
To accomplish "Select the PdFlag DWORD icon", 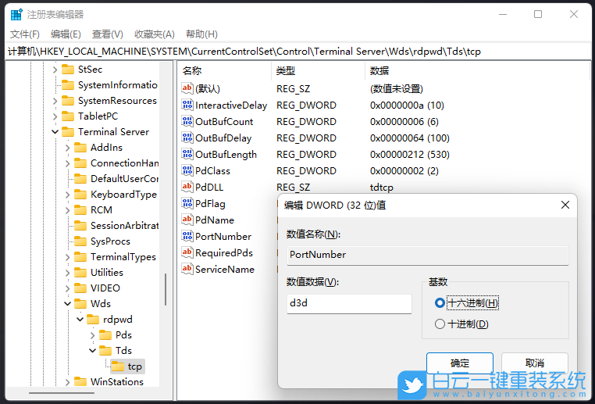I will pos(187,203).
